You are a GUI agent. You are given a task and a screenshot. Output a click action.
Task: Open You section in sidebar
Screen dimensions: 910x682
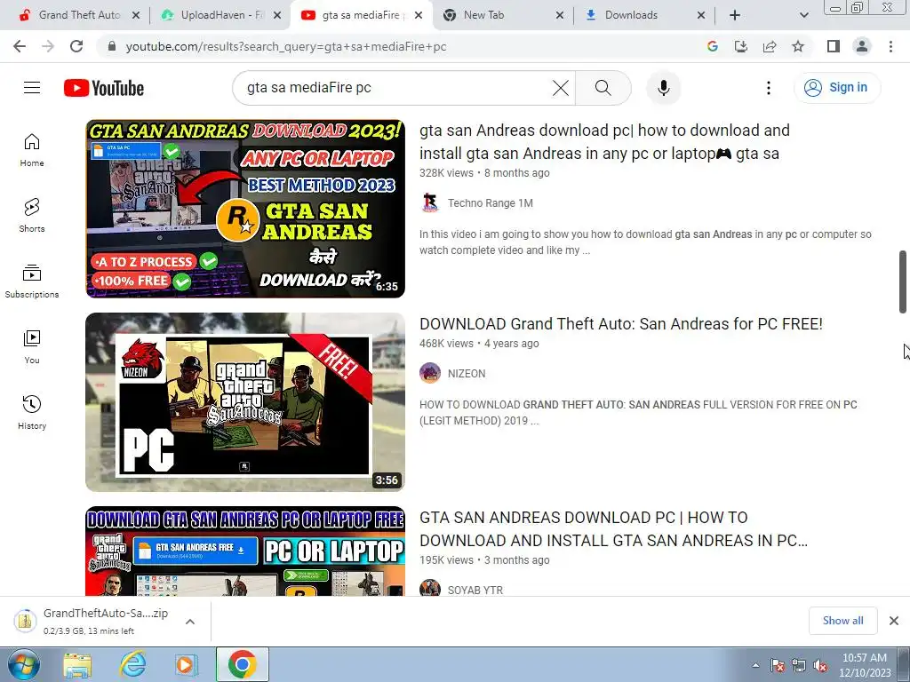coord(32,347)
